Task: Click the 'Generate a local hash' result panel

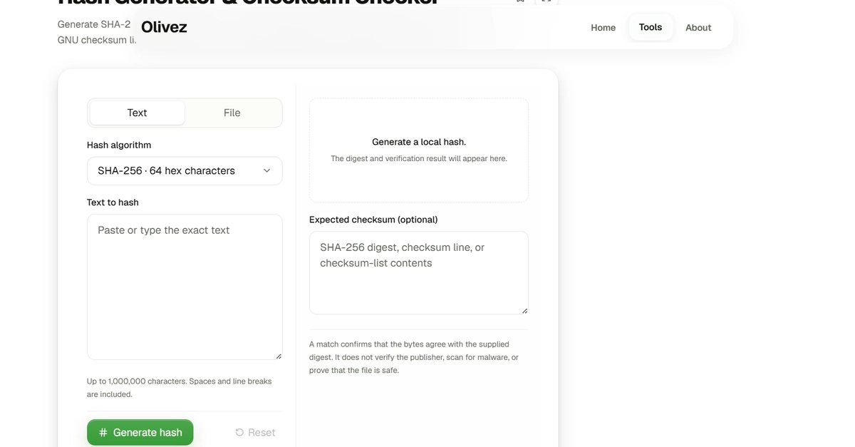Action: point(419,150)
